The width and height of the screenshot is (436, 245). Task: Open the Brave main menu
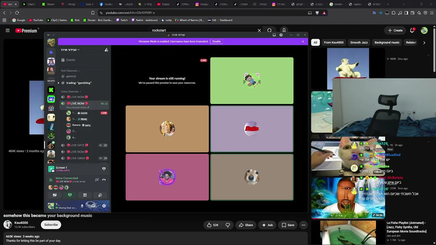pyautogui.click(x=432, y=13)
